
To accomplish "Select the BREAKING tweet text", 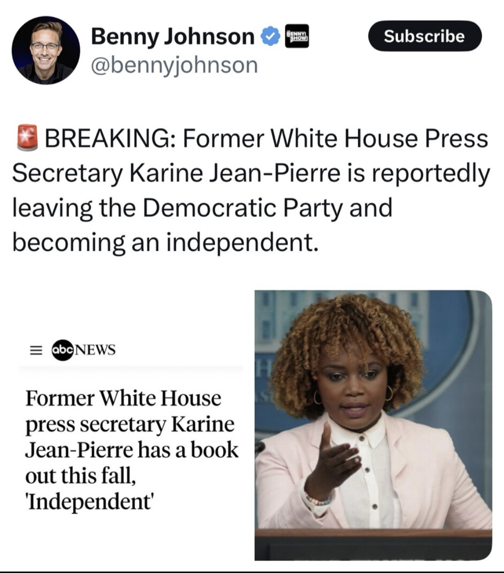I will 251,190.
